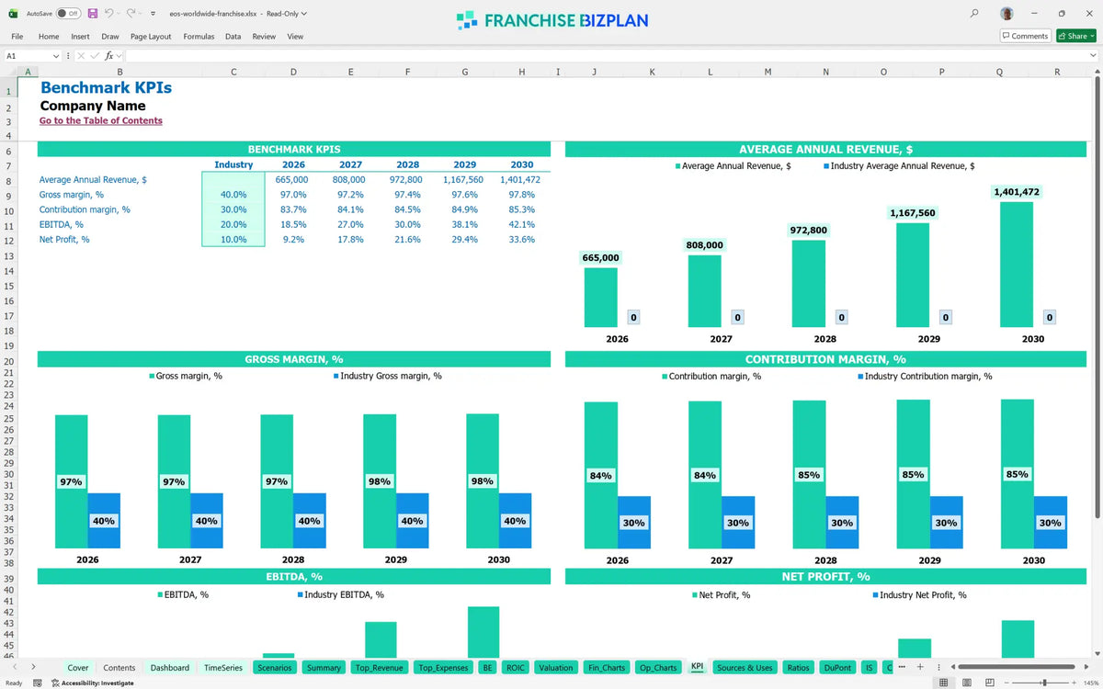
Task: Expand the formula bar chevron
Action: point(1093,56)
